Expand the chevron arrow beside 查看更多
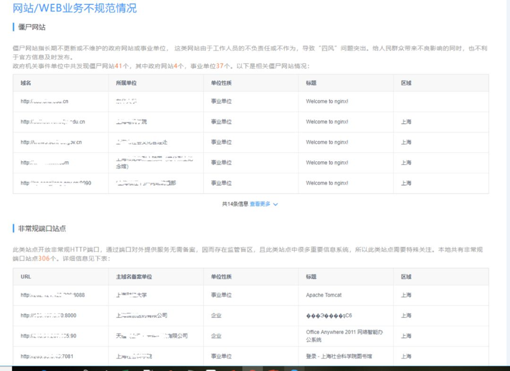510x371 pixels. (x=275, y=204)
